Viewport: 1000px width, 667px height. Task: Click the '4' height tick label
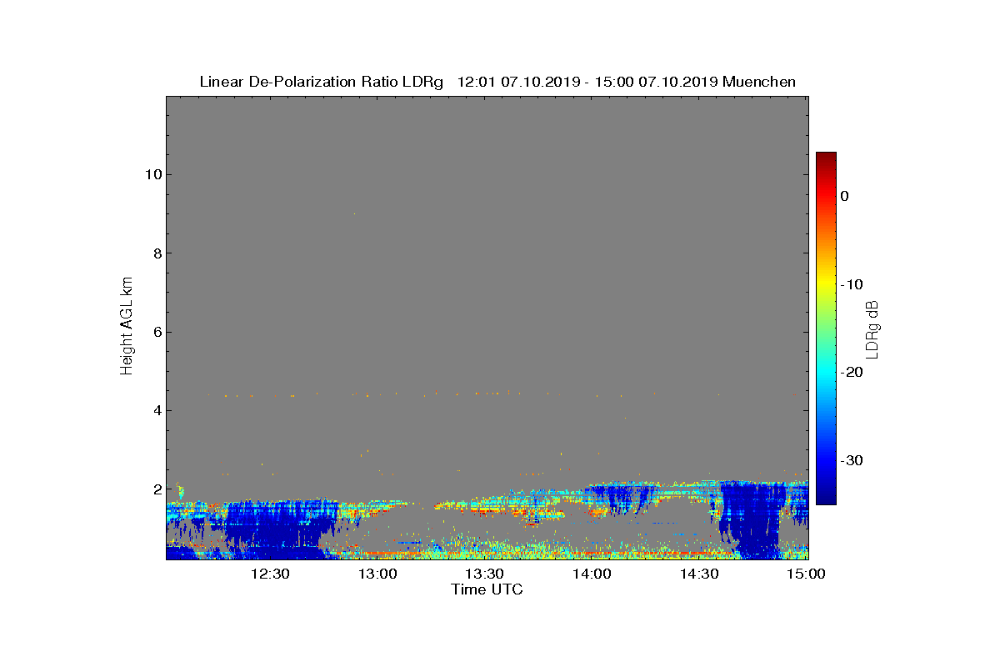coord(156,410)
